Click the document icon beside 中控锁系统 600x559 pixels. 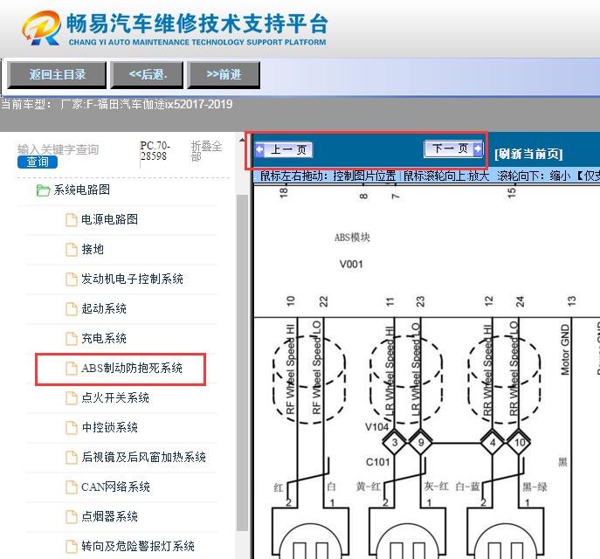pos(71,428)
